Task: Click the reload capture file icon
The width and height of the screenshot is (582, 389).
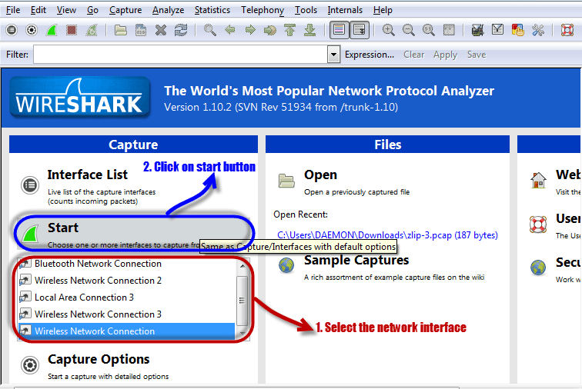Action: point(181,30)
